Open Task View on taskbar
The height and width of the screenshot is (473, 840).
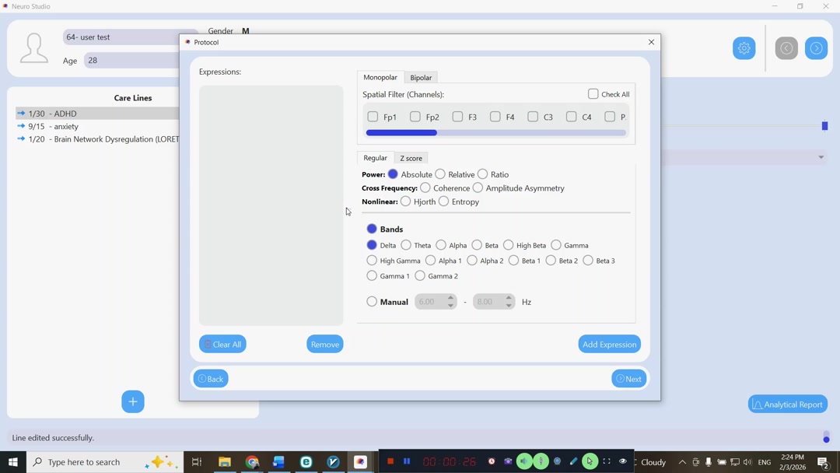tap(197, 461)
